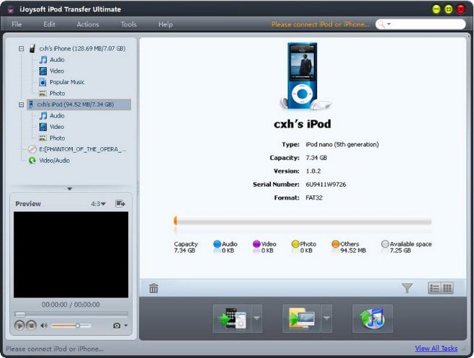The width and height of the screenshot is (474, 358).
Task: Open the 4:3 aspect ratio dropdown
Action: [x=98, y=204]
